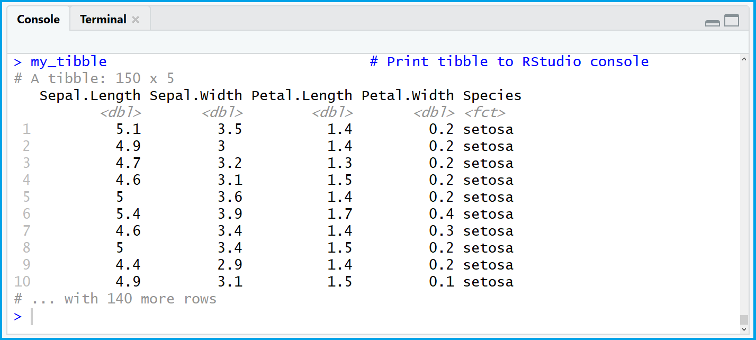Minimize the console pane

[713, 22]
